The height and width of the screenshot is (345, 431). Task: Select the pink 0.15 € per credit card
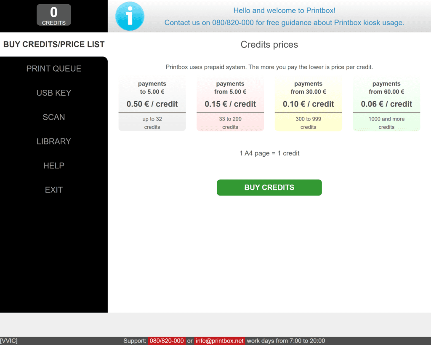(x=230, y=104)
